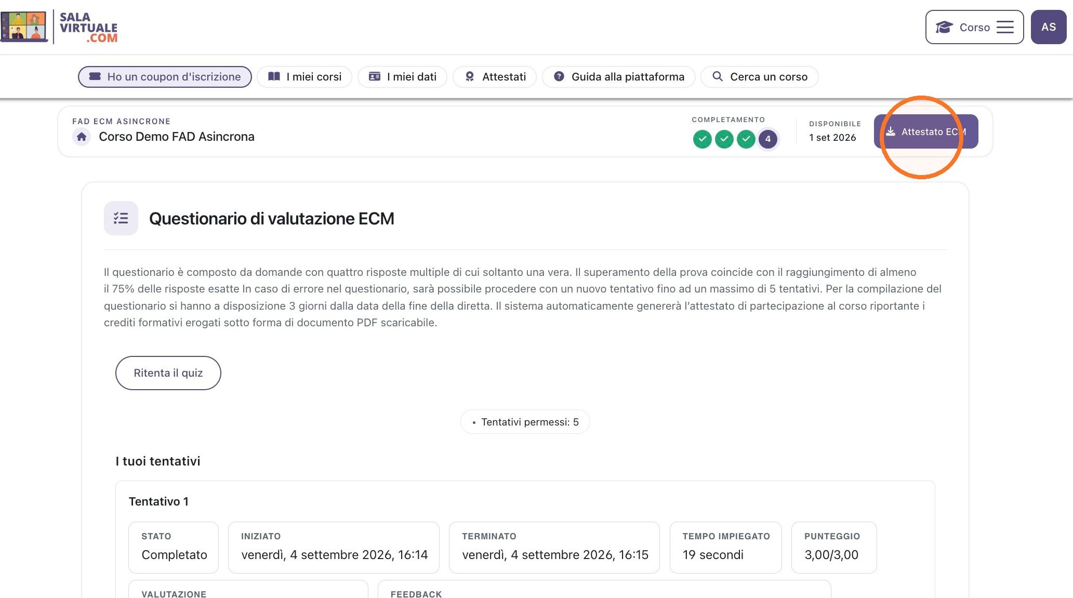The height and width of the screenshot is (598, 1073).
Task: Click magnifier icon on 'Cerca un corso'
Action: (718, 76)
